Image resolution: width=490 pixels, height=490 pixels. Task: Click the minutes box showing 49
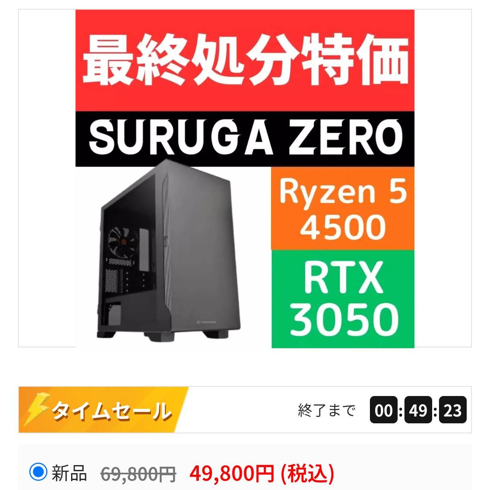(418, 410)
